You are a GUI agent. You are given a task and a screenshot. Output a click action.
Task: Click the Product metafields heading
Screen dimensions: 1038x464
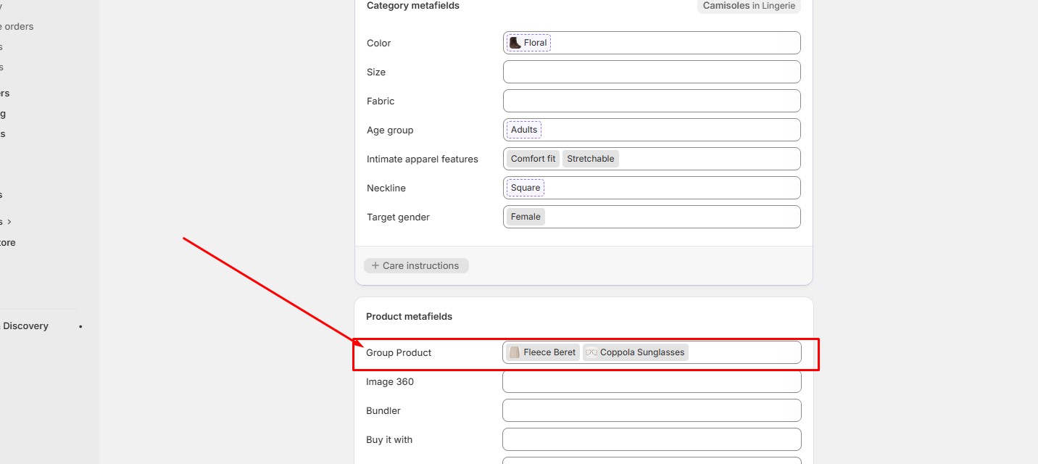pos(409,317)
